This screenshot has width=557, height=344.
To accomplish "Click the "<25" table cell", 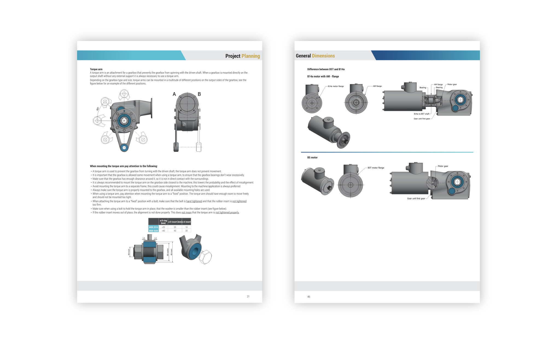I will [163, 227].
